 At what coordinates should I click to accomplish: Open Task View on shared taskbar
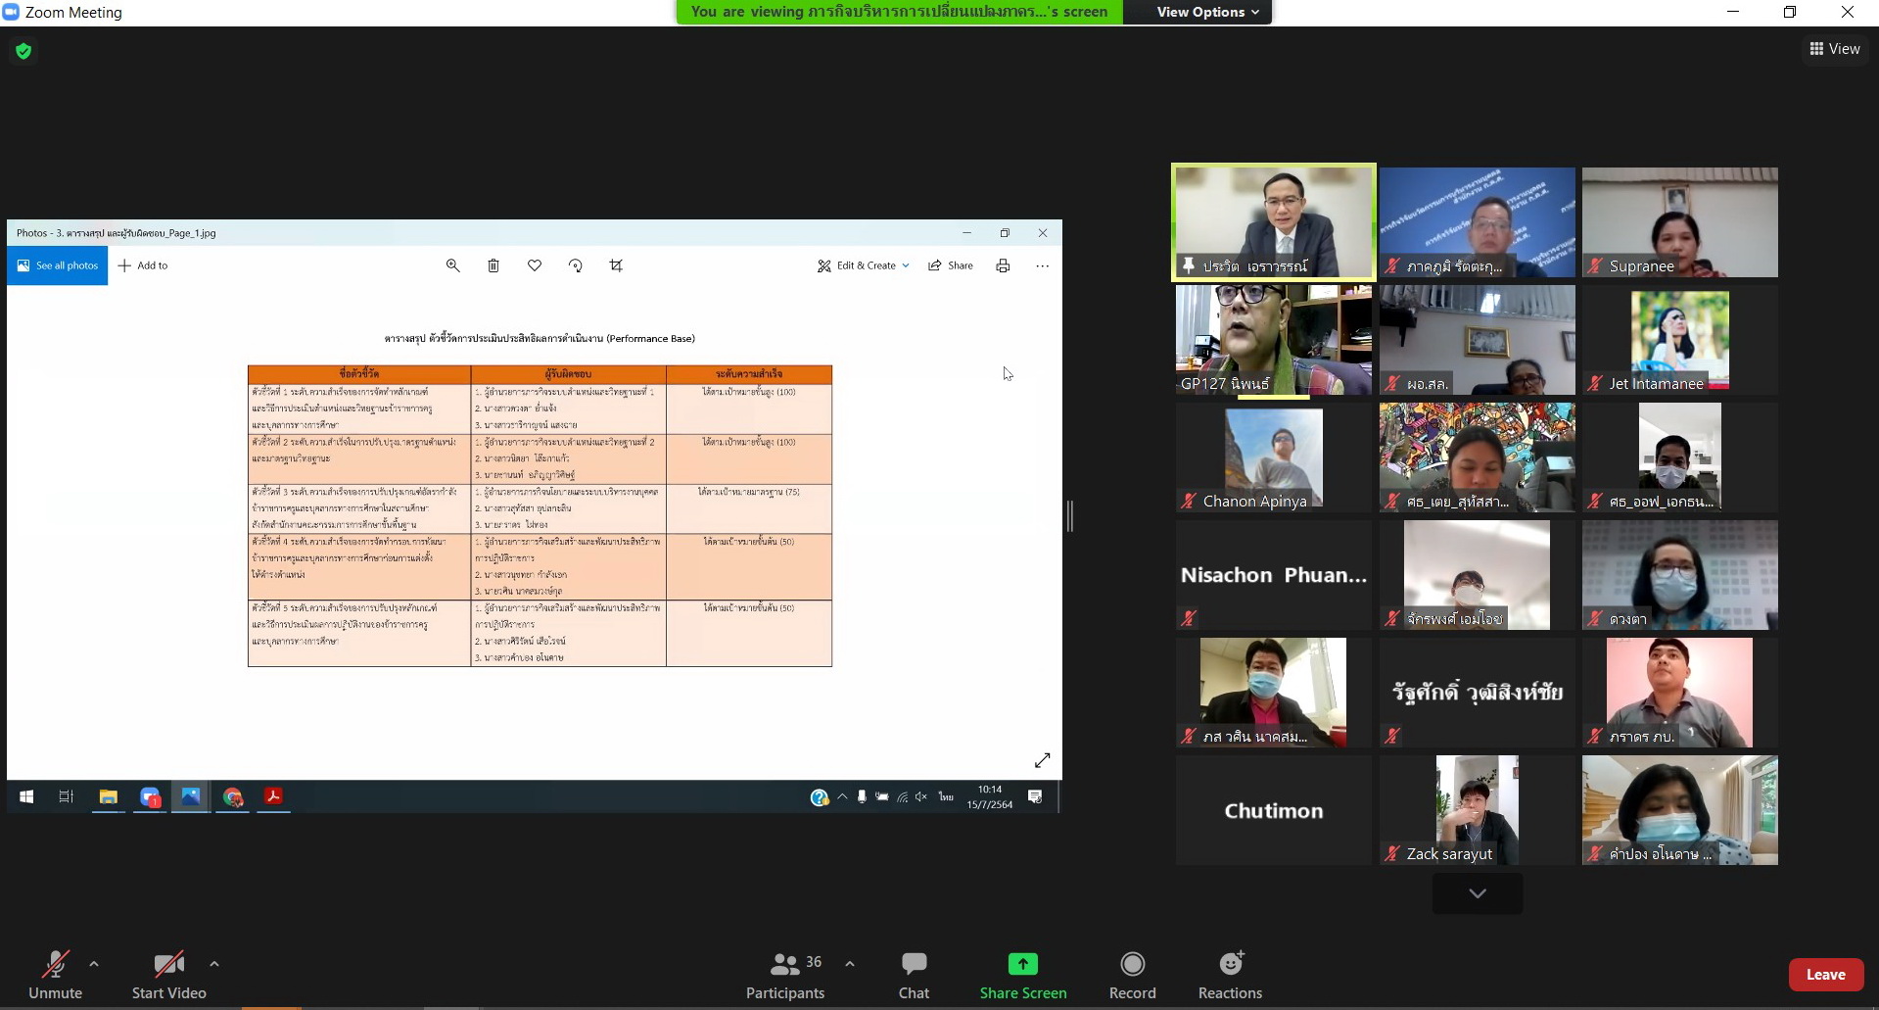[67, 797]
